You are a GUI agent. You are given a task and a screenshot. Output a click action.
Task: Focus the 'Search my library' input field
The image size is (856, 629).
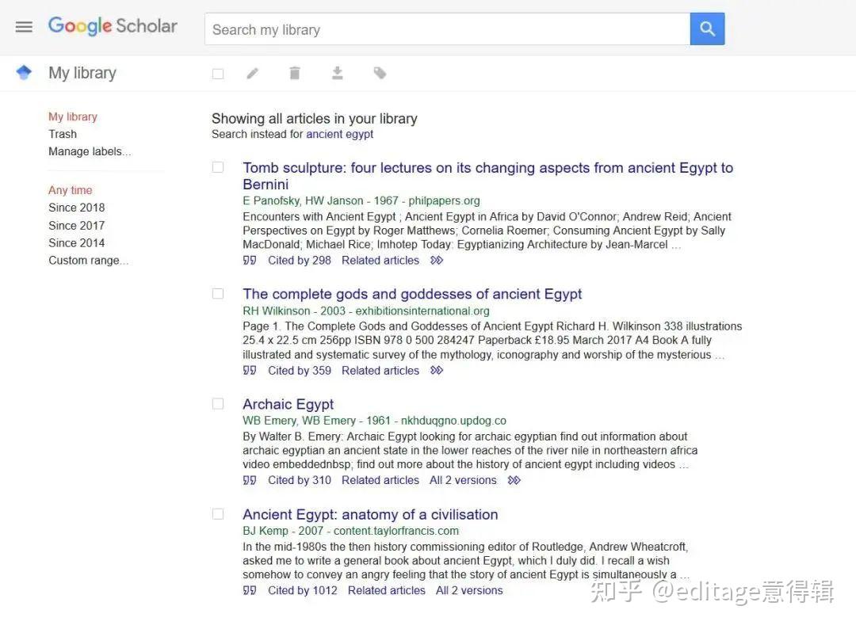(x=447, y=29)
